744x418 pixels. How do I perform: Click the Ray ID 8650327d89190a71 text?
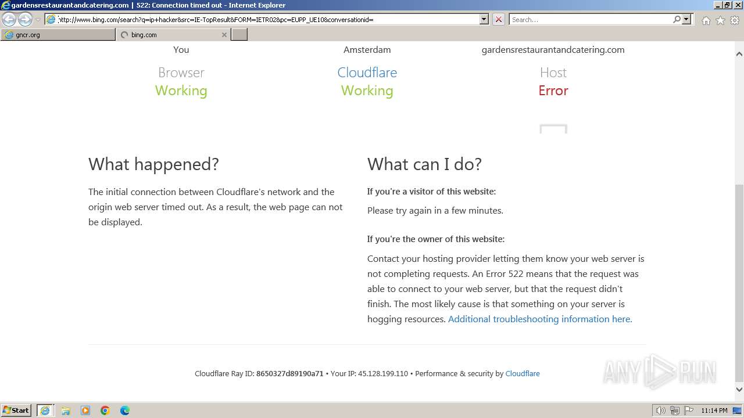(x=289, y=373)
